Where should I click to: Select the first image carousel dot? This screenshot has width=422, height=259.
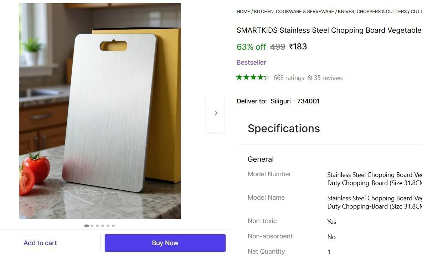87,226
